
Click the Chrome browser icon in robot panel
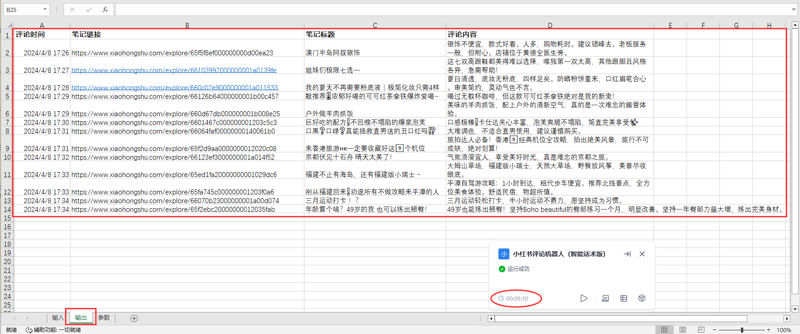pyautogui.click(x=642, y=298)
